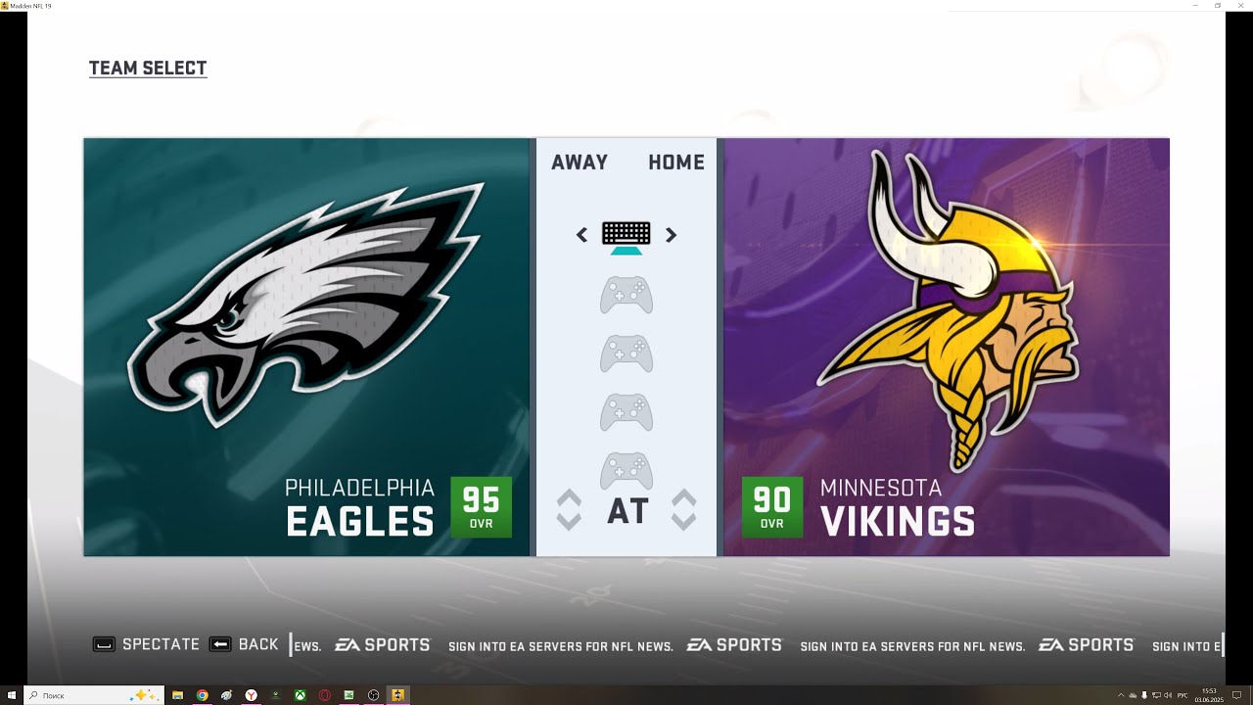Image resolution: width=1253 pixels, height=705 pixels.
Task: Click the network connection tray icon
Action: 1156,695
